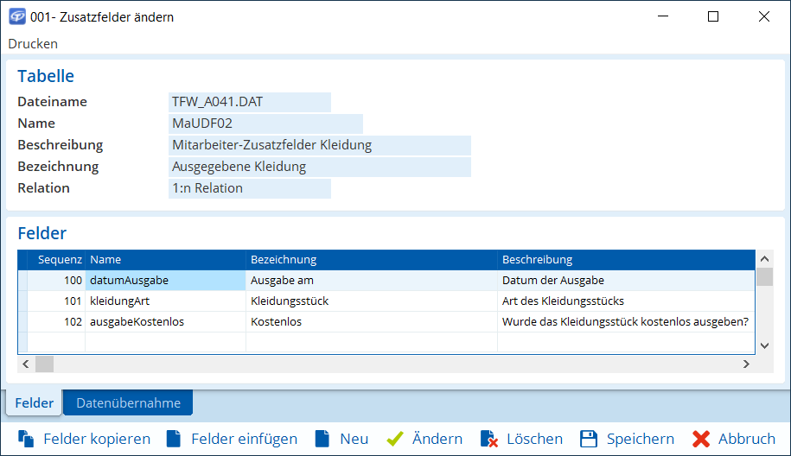The width and height of the screenshot is (791, 456).
Task: Click the Löschen delete document icon
Action: point(488,439)
